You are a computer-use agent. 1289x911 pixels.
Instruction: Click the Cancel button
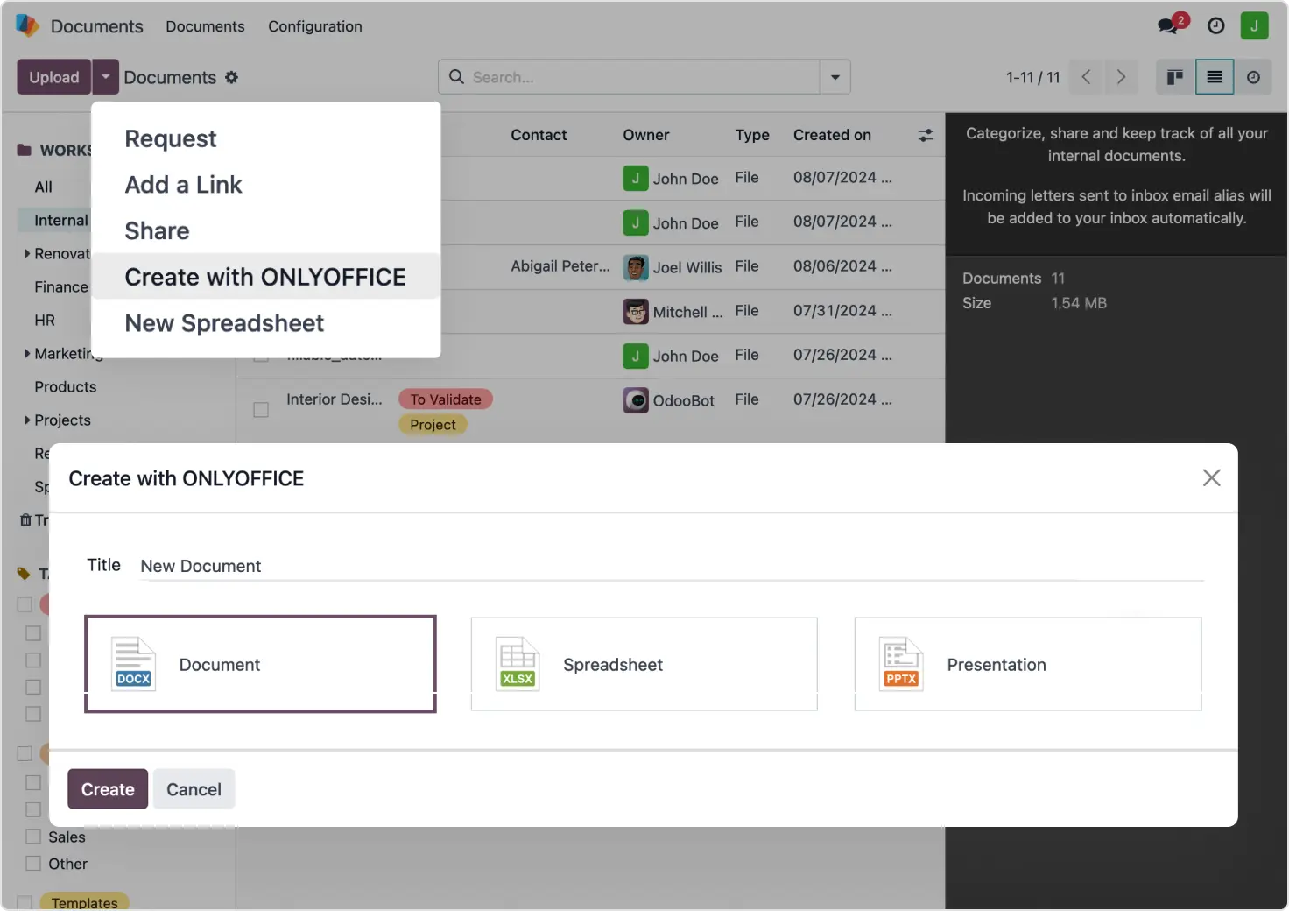pos(194,789)
